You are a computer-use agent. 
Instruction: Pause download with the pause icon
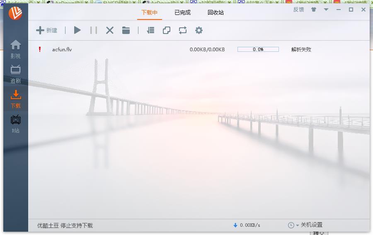point(94,30)
